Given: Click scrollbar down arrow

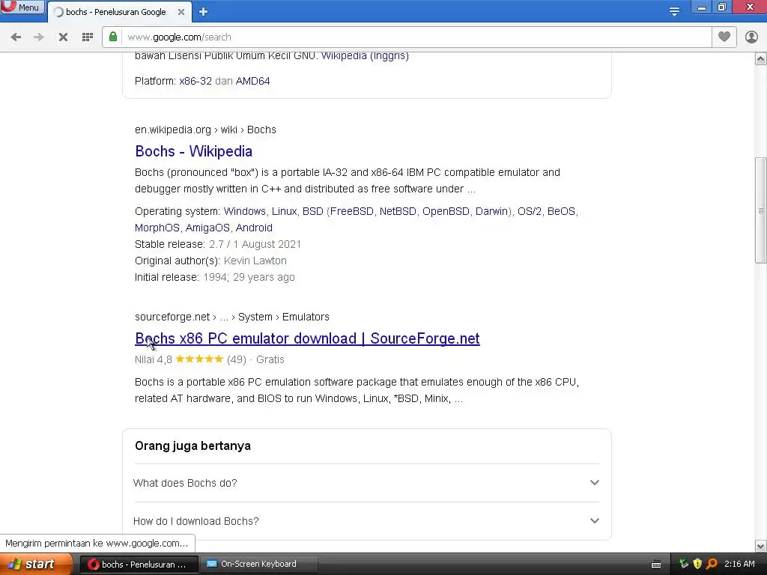Looking at the screenshot, I should [761, 546].
